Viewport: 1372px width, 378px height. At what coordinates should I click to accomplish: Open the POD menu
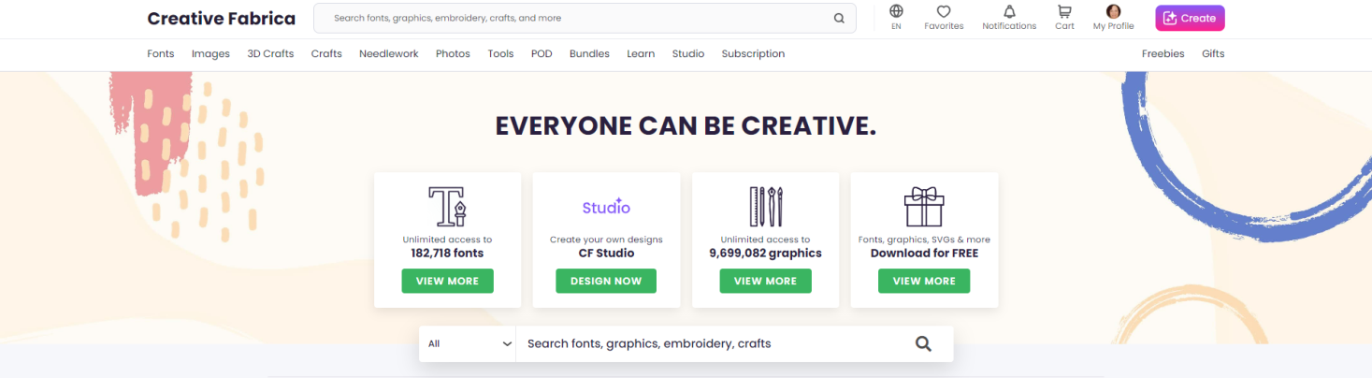[x=542, y=53]
